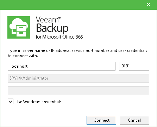Uncheck the Use Windows credentials checkbox
The image size is (157, 127).
11,101
